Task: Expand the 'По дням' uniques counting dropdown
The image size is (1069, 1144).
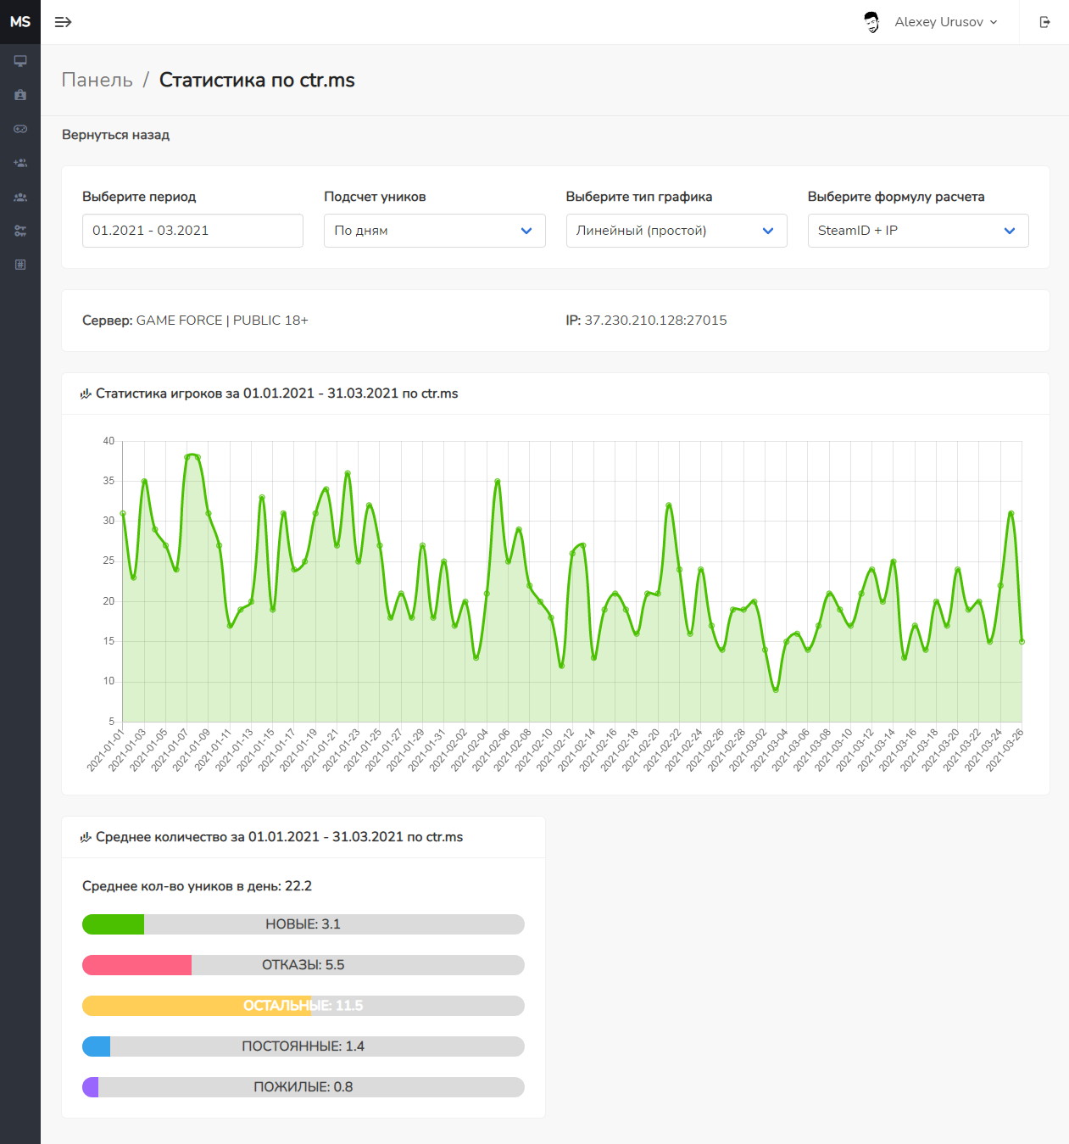Action: pos(434,231)
